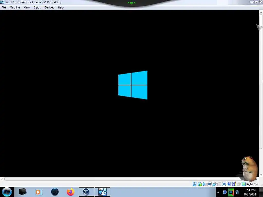Open the Help menu

coord(61,7)
